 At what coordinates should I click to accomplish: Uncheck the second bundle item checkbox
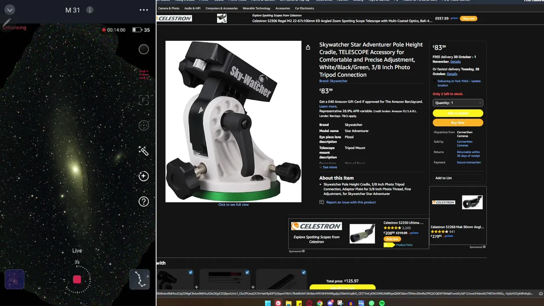247,272
